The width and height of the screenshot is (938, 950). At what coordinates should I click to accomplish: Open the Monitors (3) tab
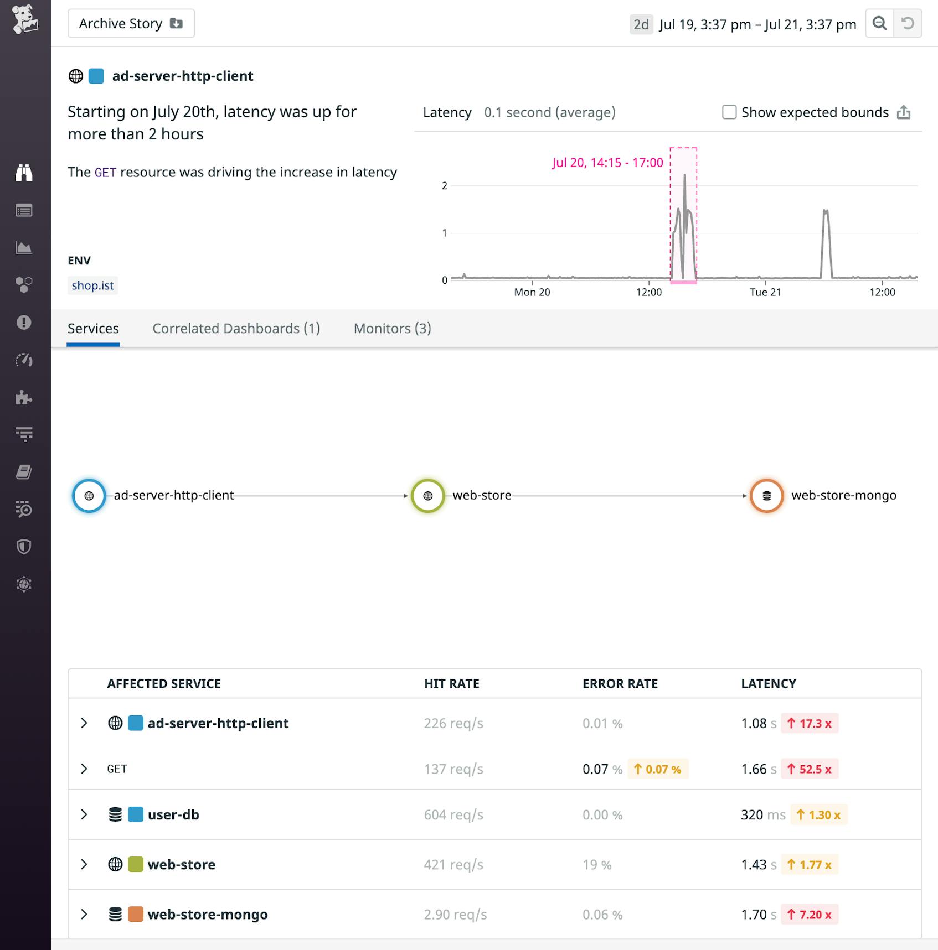pyautogui.click(x=391, y=328)
